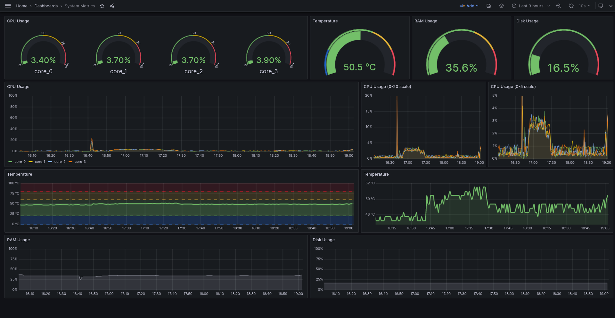Open the RAM Usage gauge panel title
The width and height of the screenshot is (615, 318).
[426, 21]
